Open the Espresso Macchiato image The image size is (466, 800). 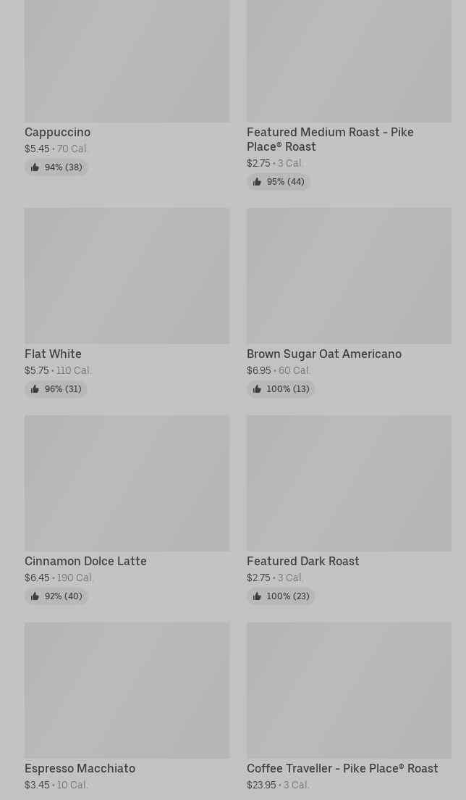pos(127,690)
